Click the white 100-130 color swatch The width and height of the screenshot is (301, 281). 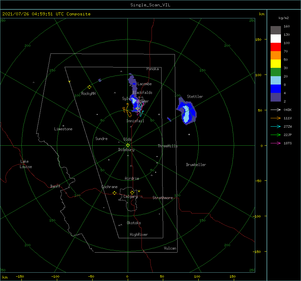pos(276,38)
